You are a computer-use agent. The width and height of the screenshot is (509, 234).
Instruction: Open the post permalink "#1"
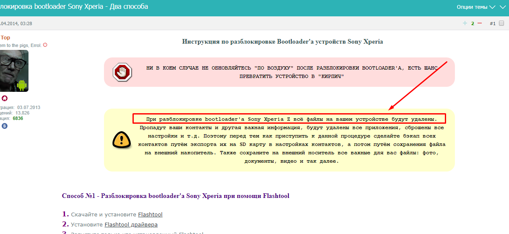(x=493, y=23)
